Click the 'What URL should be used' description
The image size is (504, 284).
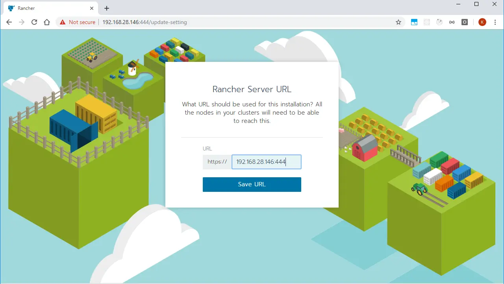point(252,113)
